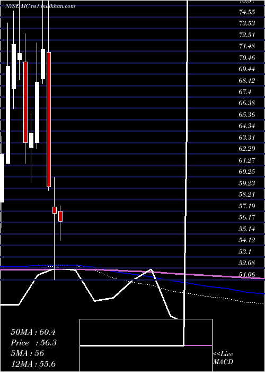Click the 64.34 price axis label

coord(247,126)
